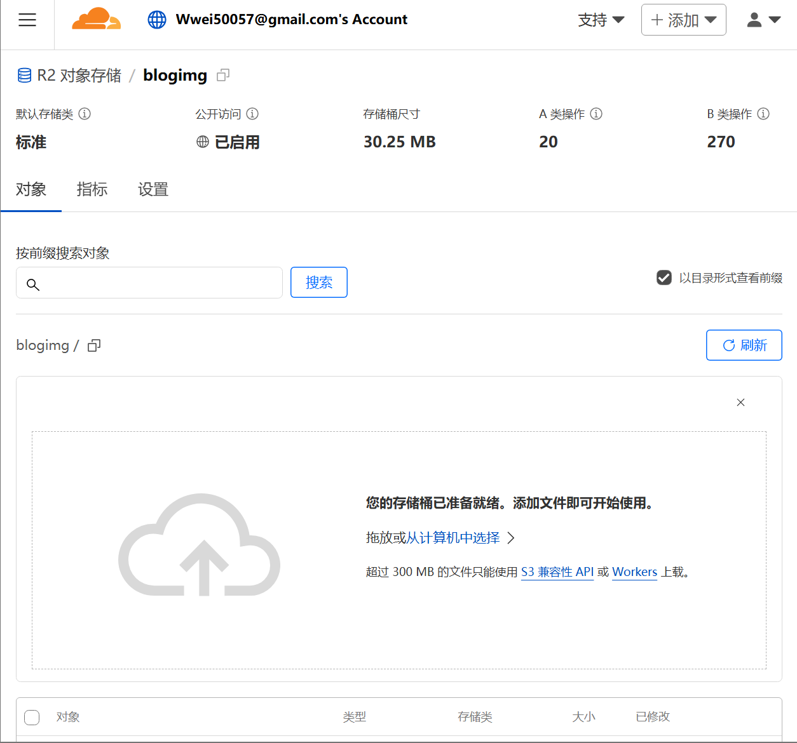
Task: Click info icon beside 默认存储类
Action: point(85,114)
